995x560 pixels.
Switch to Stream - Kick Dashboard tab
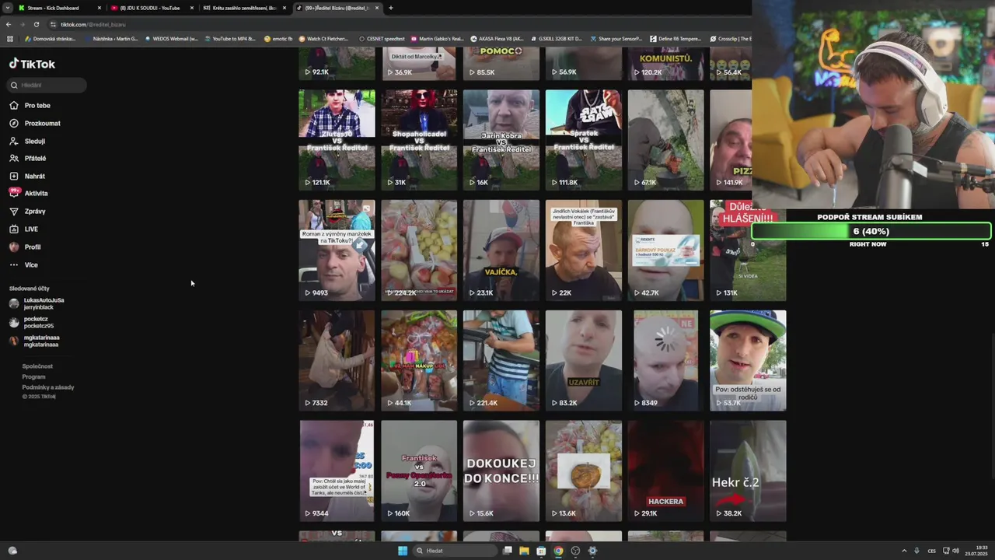(x=58, y=8)
